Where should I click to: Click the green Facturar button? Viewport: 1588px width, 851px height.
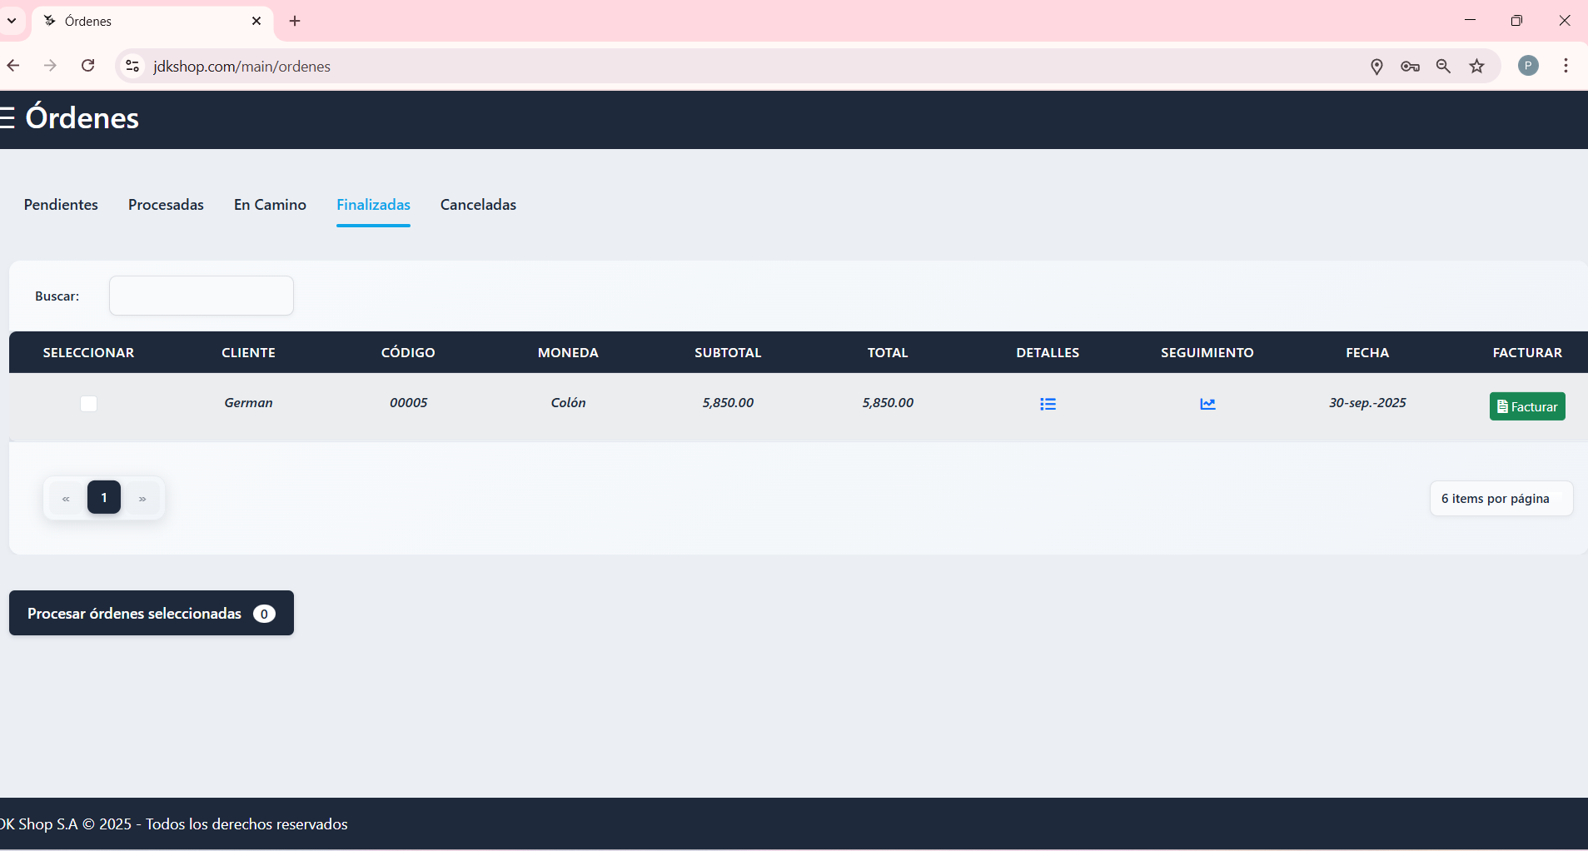(1526, 406)
